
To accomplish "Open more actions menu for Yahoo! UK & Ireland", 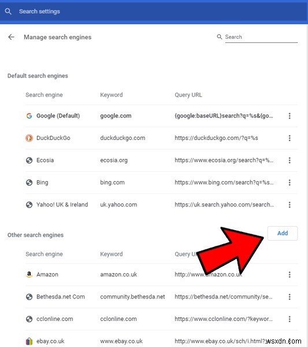I will coord(290,205).
